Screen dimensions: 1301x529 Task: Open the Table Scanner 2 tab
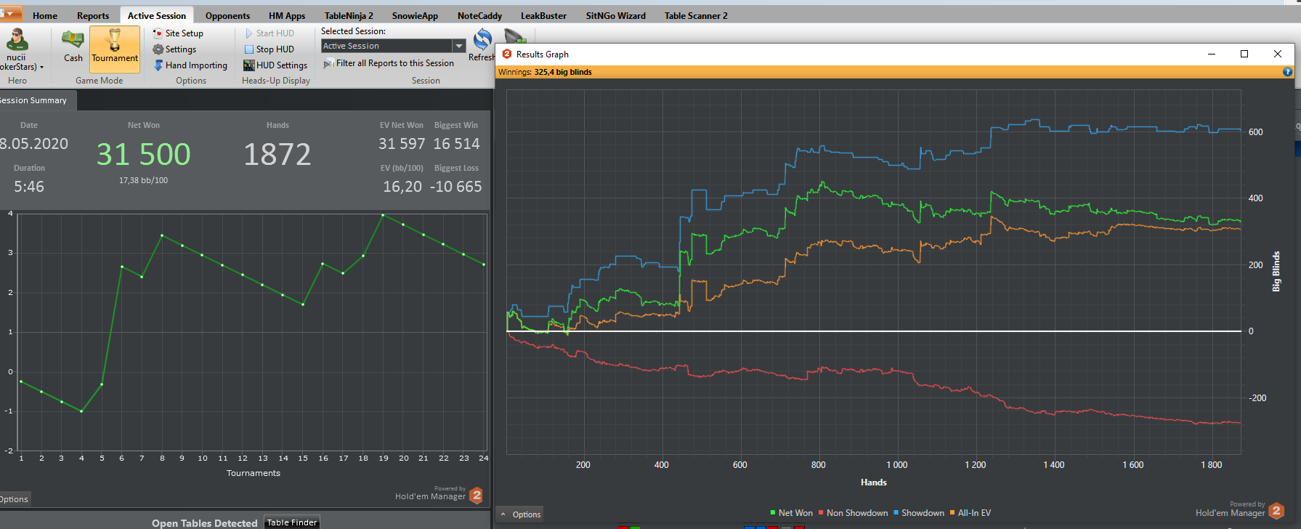tap(696, 15)
